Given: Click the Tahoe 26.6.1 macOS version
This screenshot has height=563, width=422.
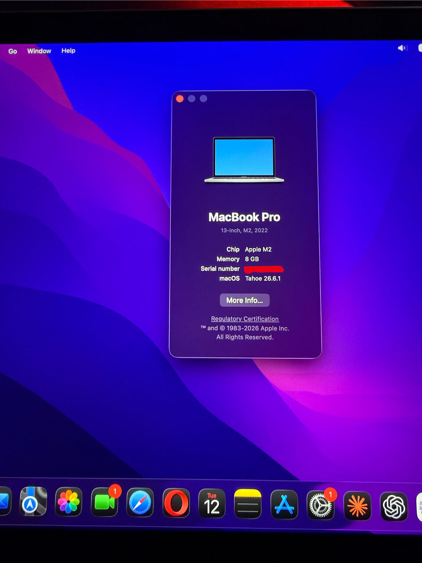Looking at the screenshot, I should (x=263, y=278).
